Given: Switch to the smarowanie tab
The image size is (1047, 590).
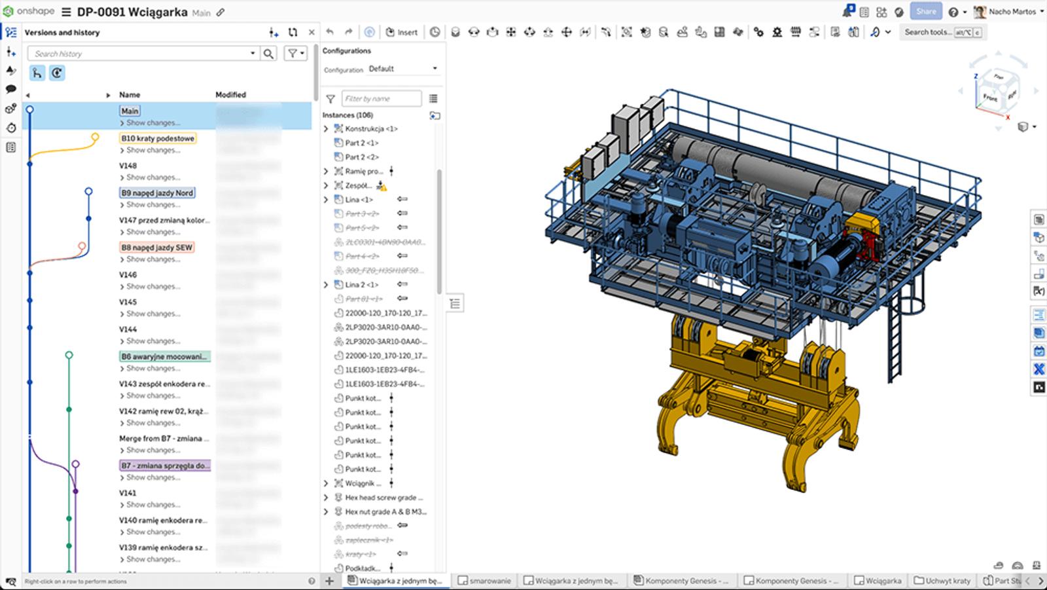Looking at the screenshot, I should (484, 581).
